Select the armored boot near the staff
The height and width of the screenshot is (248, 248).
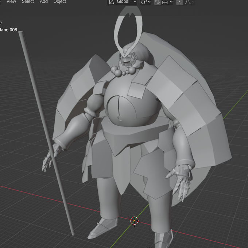pyautogui.click(x=103, y=228)
